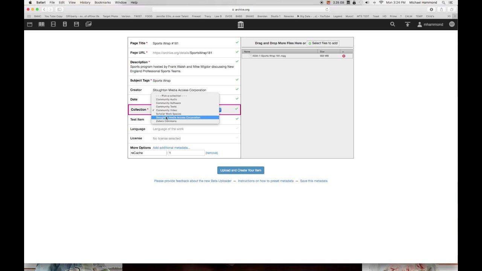Click Select files to add
The image size is (482, 271).
[x=323, y=43]
